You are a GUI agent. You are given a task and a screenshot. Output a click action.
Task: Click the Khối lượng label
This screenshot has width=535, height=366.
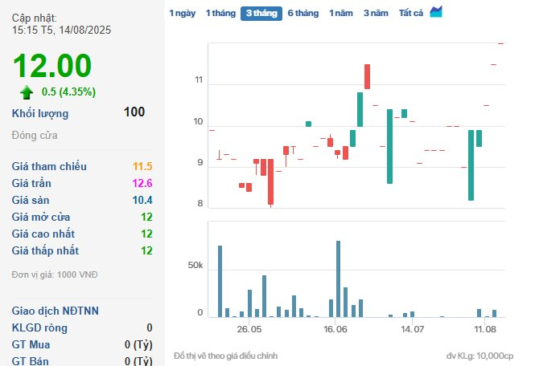coord(40,113)
